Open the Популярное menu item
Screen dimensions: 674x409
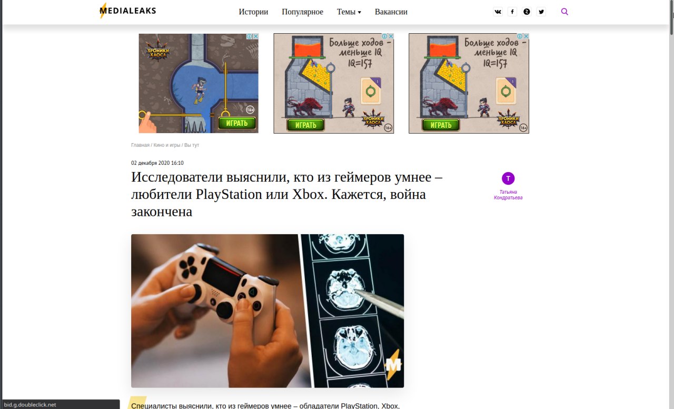(302, 12)
